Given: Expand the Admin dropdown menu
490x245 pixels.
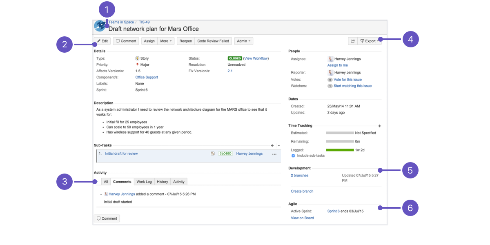Looking at the screenshot, I should pos(243,41).
